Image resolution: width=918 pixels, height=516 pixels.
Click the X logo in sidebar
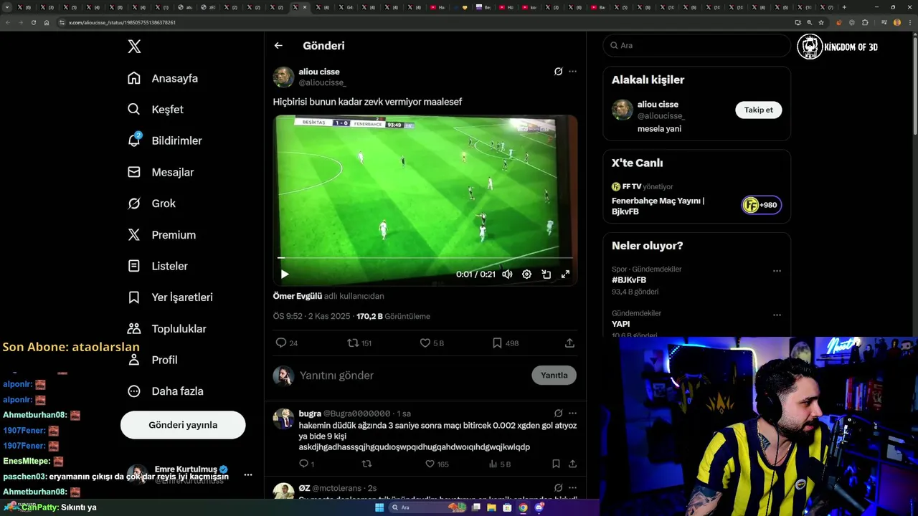[x=134, y=47]
